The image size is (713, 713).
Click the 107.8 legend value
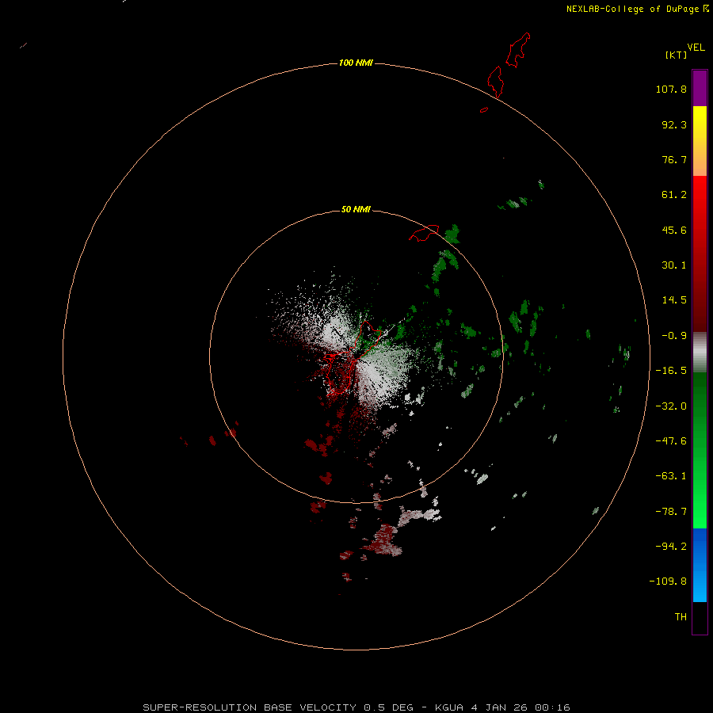pyautogui.click(x=671, y=89)
